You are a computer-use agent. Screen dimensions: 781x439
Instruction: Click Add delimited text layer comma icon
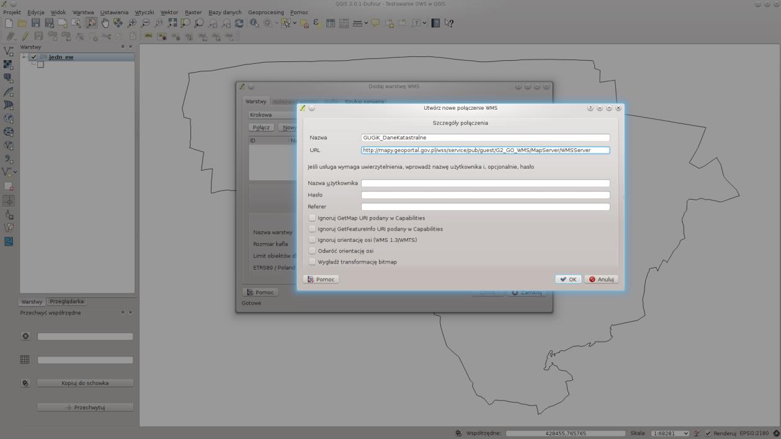coord(8,159)
